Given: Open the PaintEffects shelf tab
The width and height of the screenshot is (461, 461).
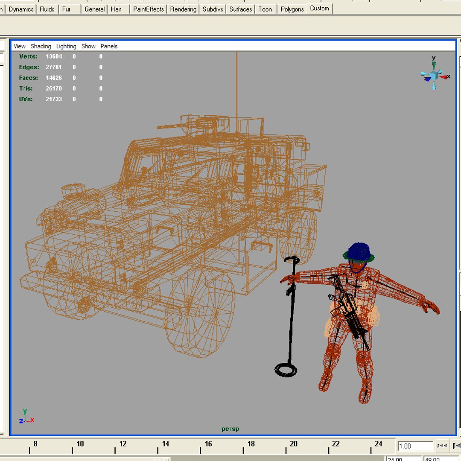Looking at the screenshot, I should [149, 9].
